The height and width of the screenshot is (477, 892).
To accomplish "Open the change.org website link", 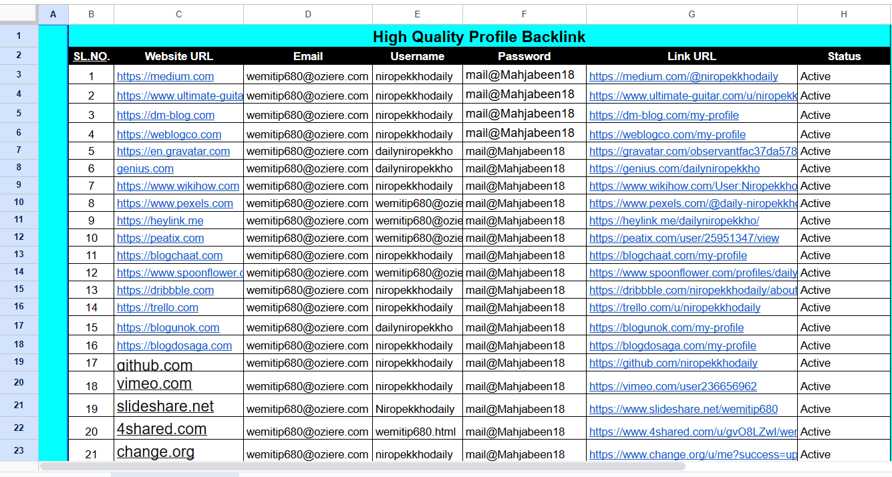I will 156,452.
